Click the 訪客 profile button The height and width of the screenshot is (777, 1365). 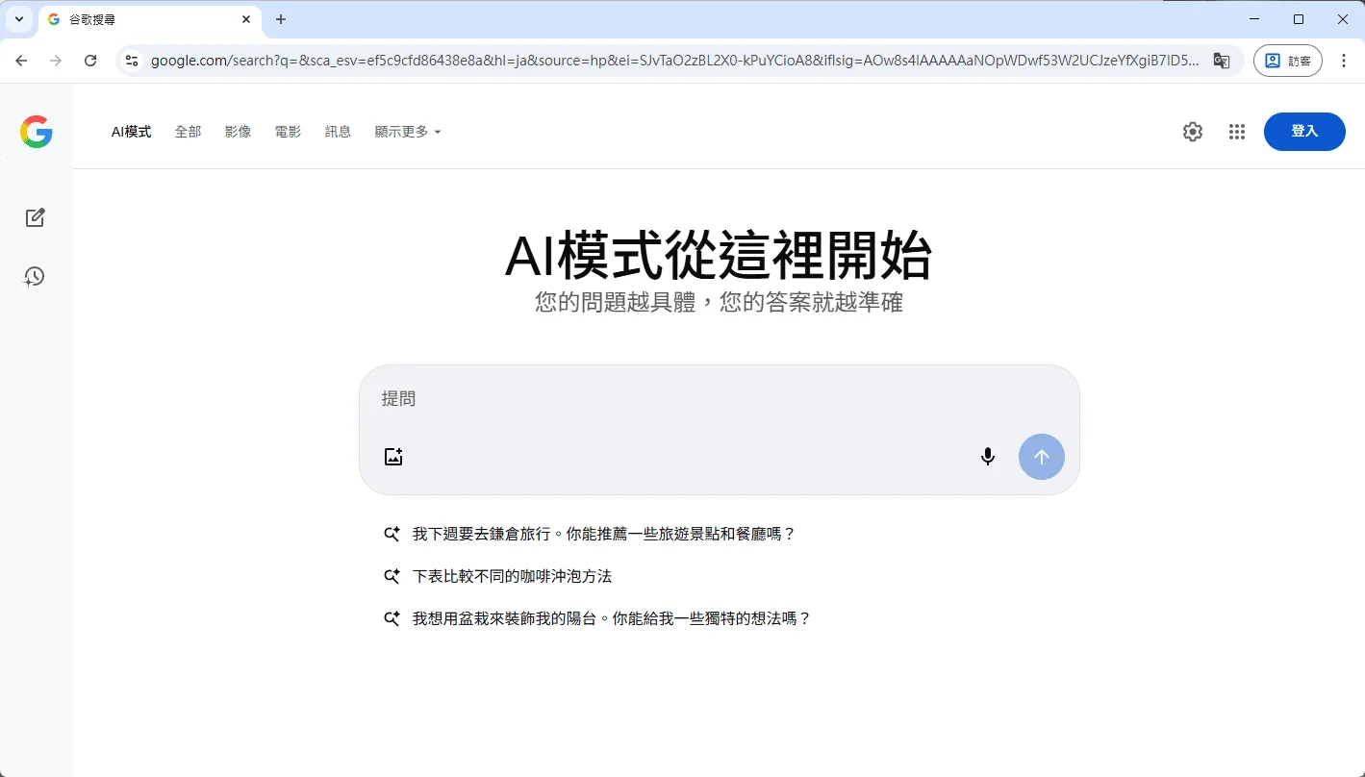pyautogui.click(x=1287, y=60)
